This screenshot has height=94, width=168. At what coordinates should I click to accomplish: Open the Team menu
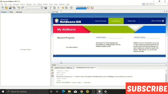(51, 4)
